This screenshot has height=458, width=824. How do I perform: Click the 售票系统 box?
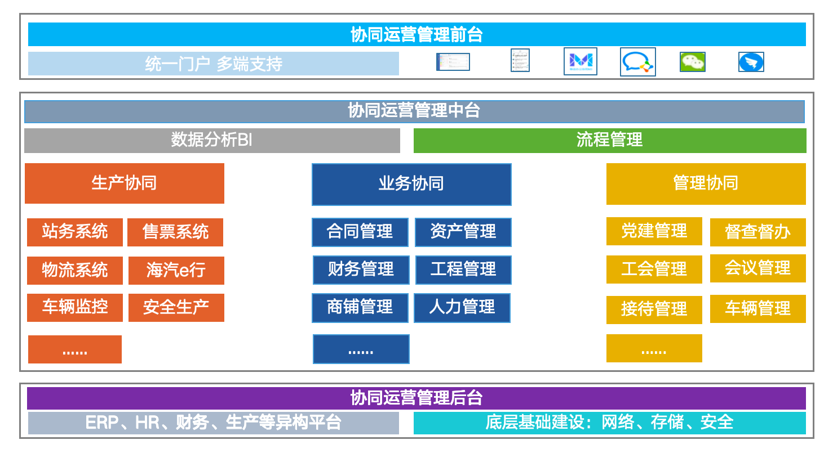[175, 232]
